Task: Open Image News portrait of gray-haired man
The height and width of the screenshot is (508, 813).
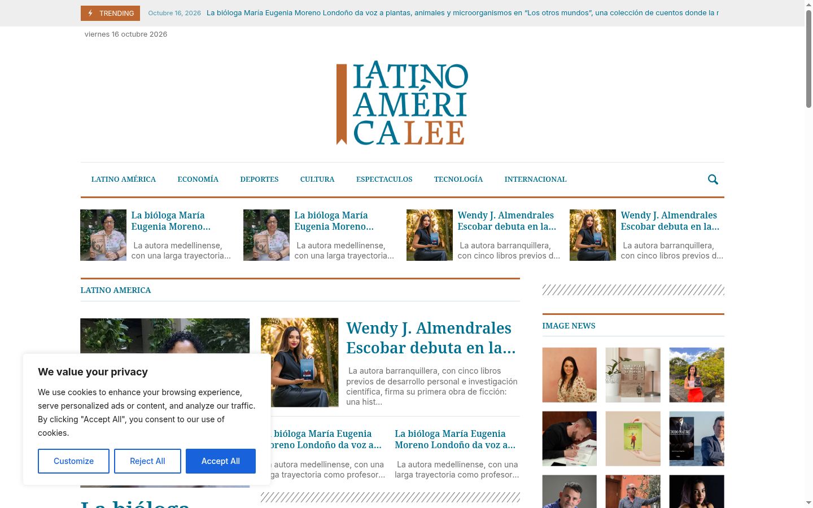Action: [x=569, y=491]
